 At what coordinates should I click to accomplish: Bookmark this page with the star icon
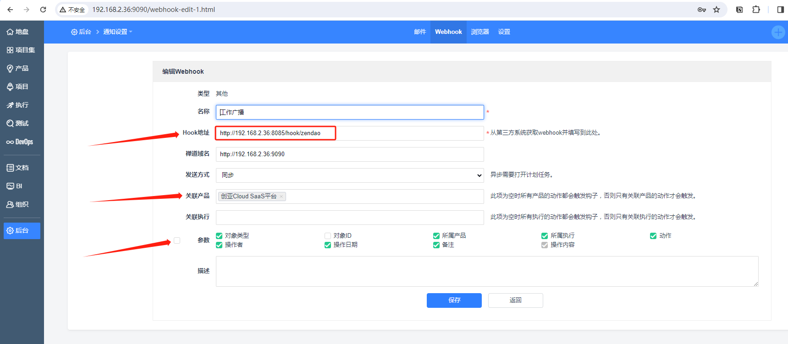716,10
